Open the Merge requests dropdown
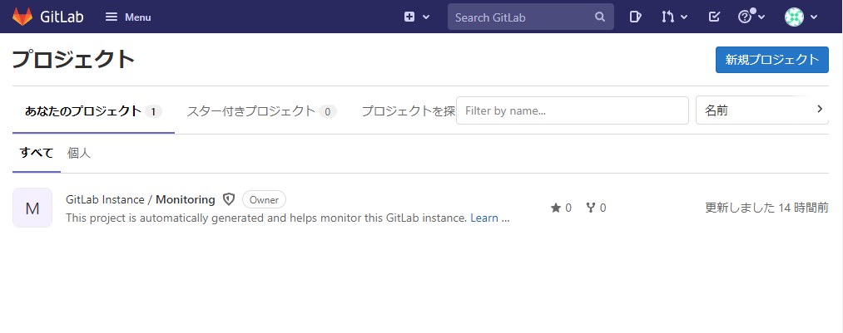Viewport: 843px width, 333px height. [x=674, y=17]
